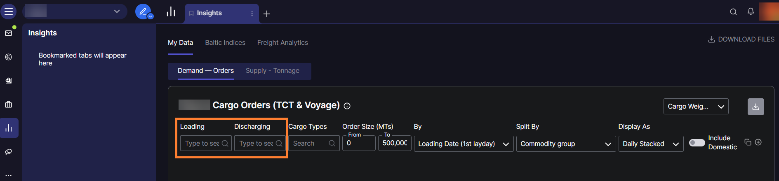
Task: Switch to the Baltic Indices tab
Action: [x=225, y=43]
